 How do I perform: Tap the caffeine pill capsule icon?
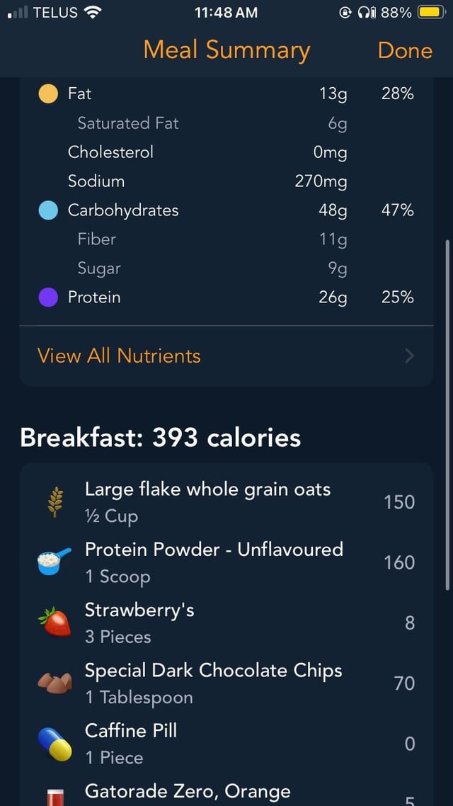pos(55,744)
